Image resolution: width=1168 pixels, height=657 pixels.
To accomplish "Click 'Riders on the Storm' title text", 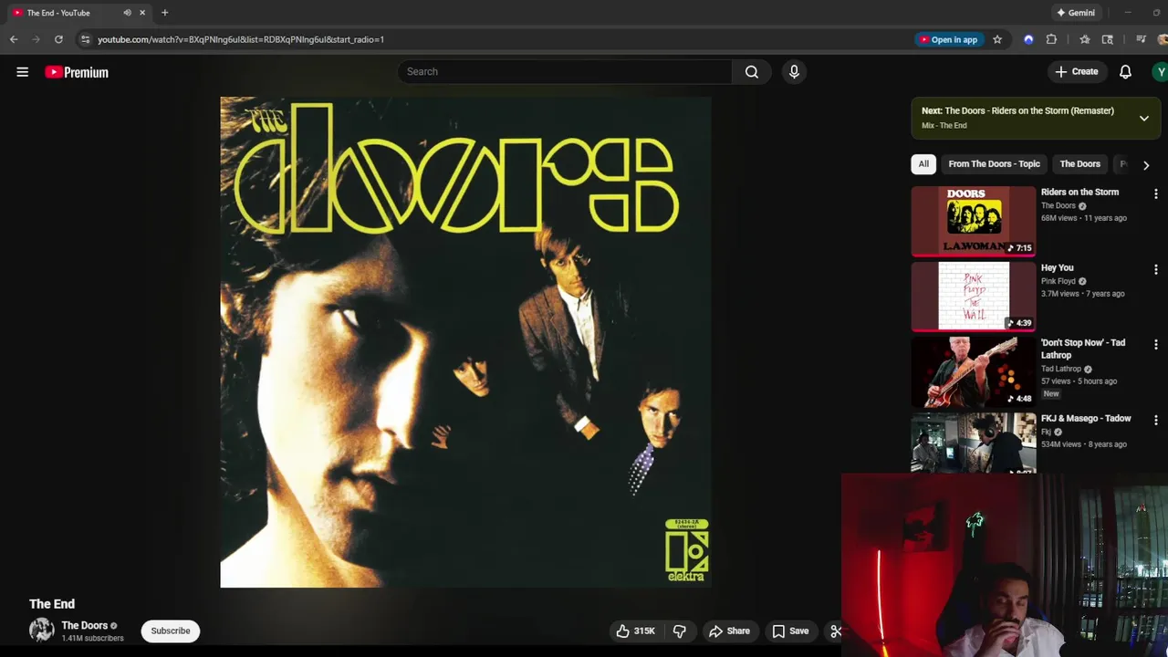I will 1079,192.
